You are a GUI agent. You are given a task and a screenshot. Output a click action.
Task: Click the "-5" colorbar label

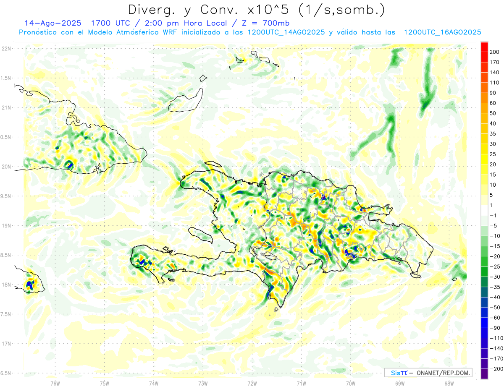pyautogui.click(x=493, y=226)
